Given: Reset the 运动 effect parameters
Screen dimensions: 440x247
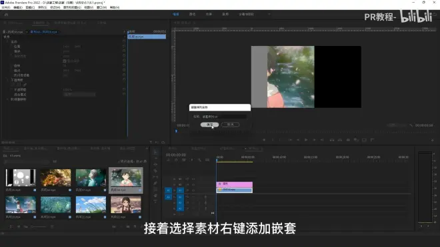Looking at the screenshot, I should 124,41.
